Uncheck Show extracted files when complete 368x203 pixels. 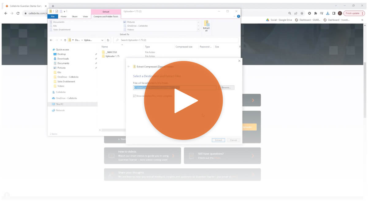click(134, 96)
